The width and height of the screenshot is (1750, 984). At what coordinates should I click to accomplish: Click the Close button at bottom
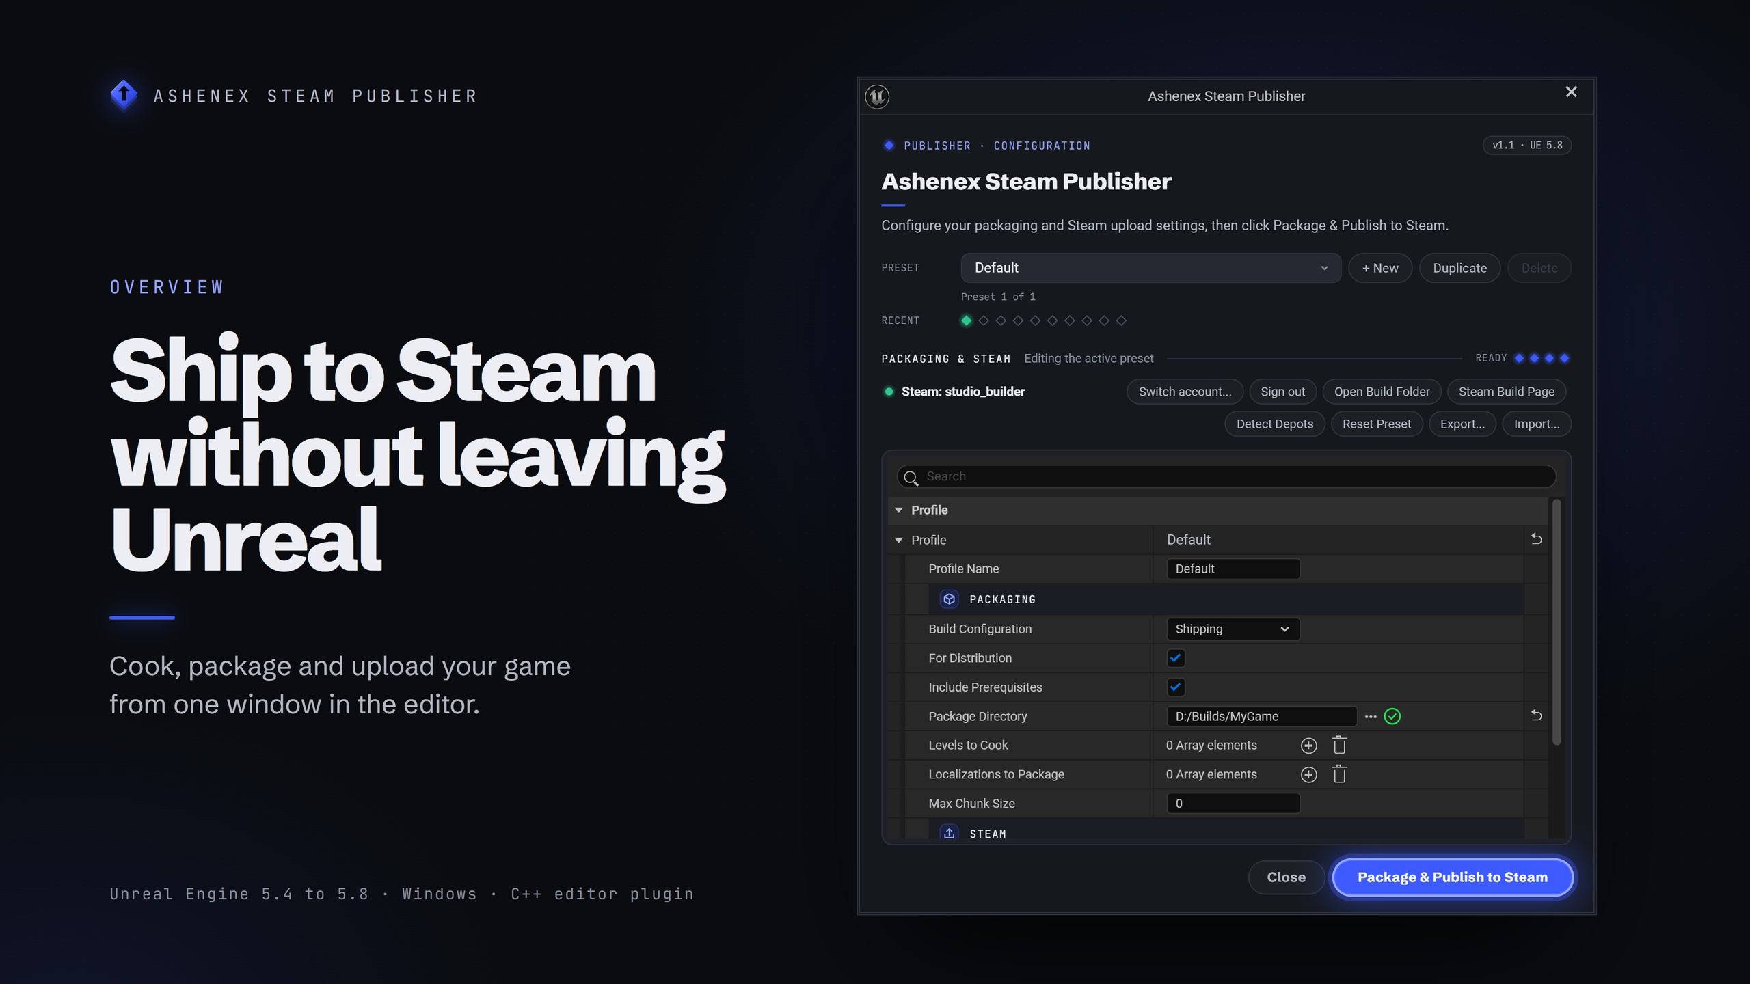point(1286,877)
